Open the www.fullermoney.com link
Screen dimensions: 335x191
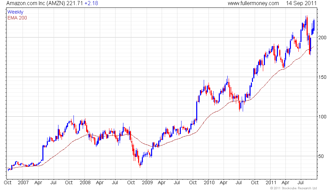pyautogui.click(x=253, y=3)
